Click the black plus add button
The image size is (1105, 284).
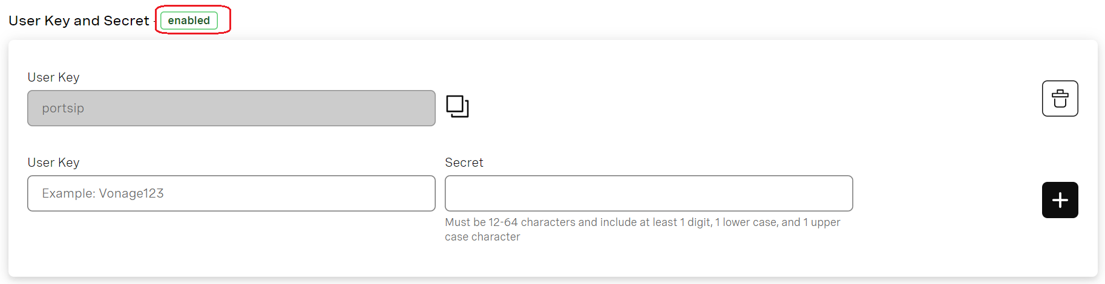[x=1060, y=200]
